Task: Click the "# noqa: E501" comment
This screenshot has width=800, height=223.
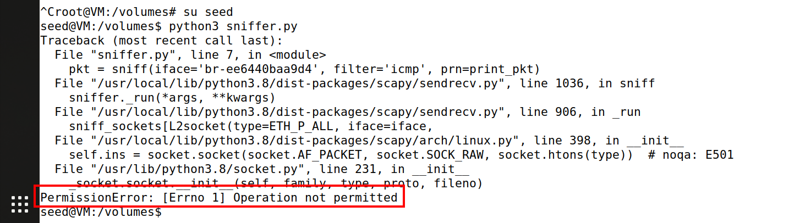Action: pyautogui.click(x=691, y=154)
